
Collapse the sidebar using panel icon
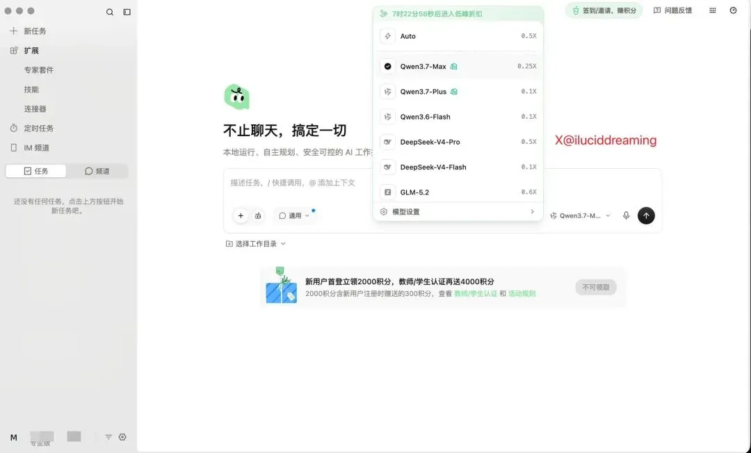point(127,12)
